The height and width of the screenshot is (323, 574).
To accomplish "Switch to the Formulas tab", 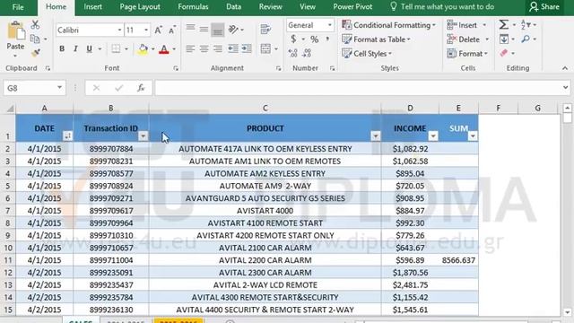I will [193, 7].
